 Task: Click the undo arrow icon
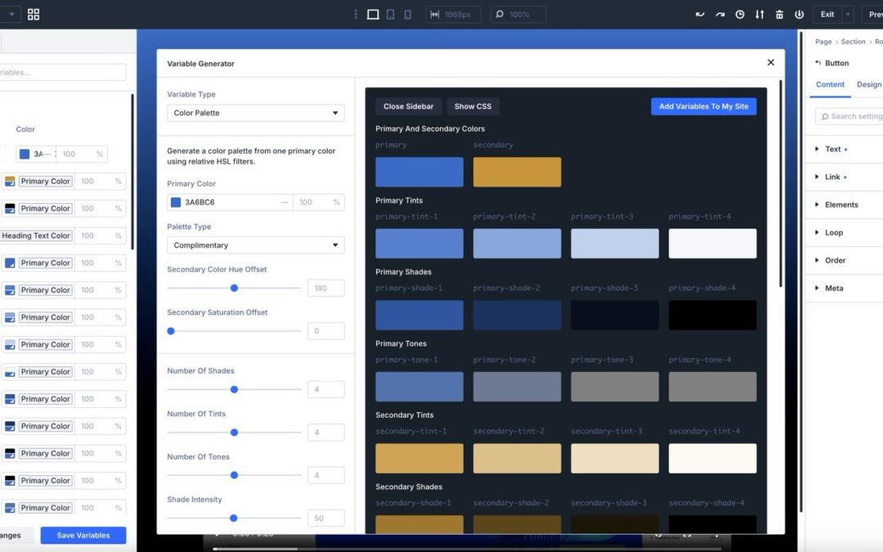[700, 14]
